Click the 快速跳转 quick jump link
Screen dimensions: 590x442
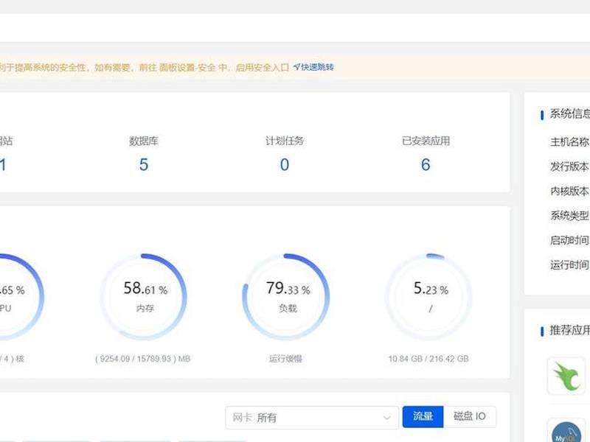313,67
